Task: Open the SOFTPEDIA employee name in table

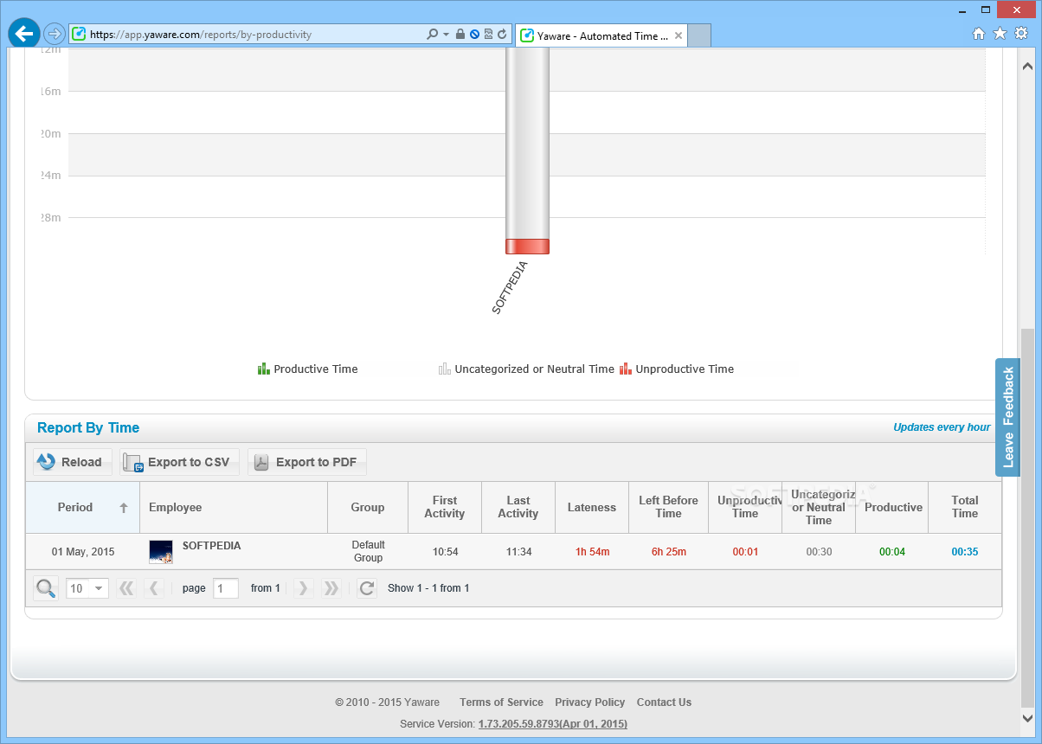Action: 211,546
